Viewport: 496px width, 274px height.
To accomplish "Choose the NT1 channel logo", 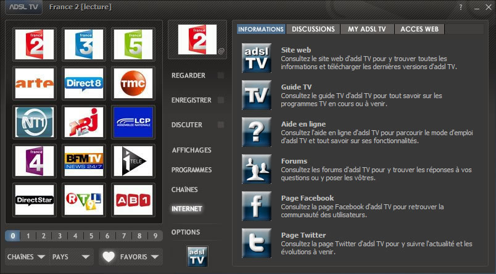I will click(35, 122).
